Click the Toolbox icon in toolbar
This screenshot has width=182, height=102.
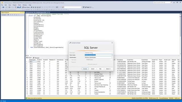pos(88,7)
